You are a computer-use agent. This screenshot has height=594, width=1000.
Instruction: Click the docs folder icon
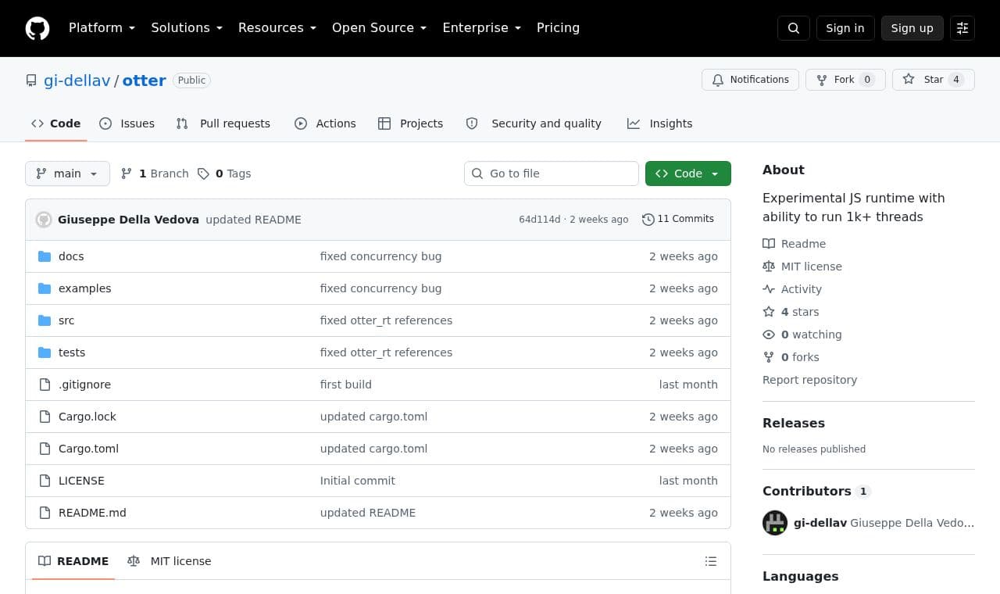point(45,256)
